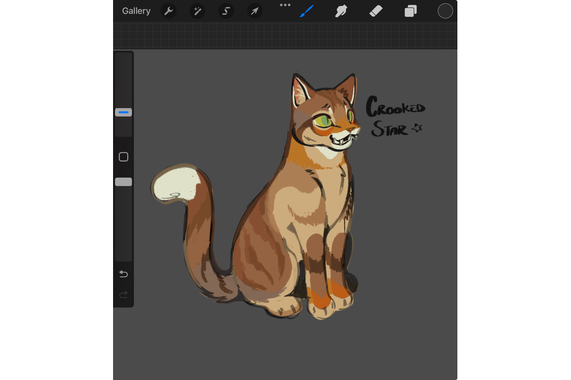Activate the Selection S-shaped tool
Image resolution: width=571 pixels, height=380 pixels.
(x=226, y=11)
